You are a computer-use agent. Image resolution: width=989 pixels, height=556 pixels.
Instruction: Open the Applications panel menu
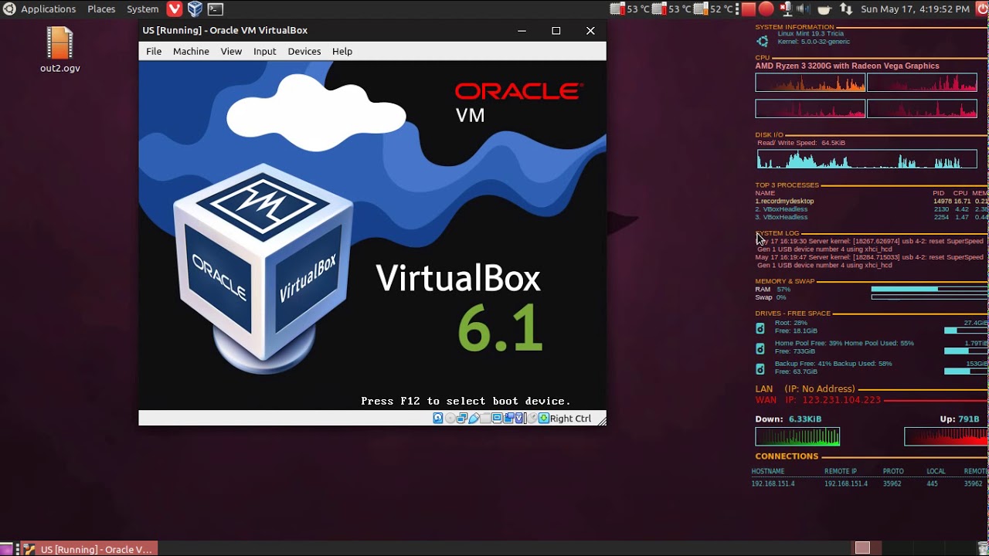coord(48,9)
